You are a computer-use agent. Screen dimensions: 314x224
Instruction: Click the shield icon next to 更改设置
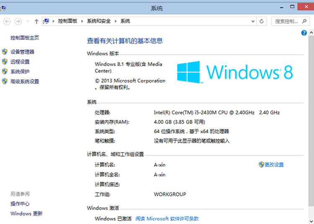[x=261, y=165]
